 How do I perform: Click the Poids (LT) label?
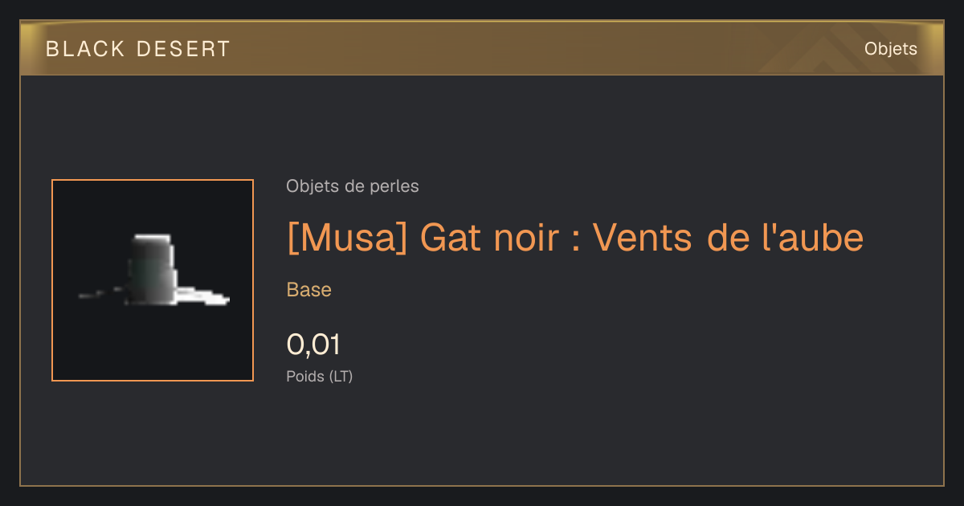pyautogui.click(x=320, y=376)
